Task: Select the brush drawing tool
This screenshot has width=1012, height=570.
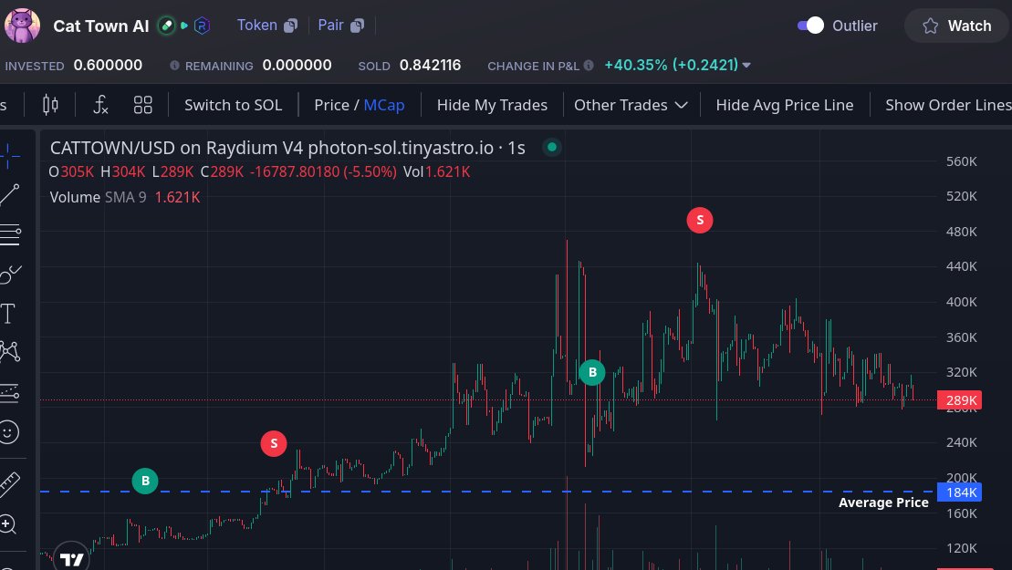Action: pyautogui.click(x=10, y=274)
